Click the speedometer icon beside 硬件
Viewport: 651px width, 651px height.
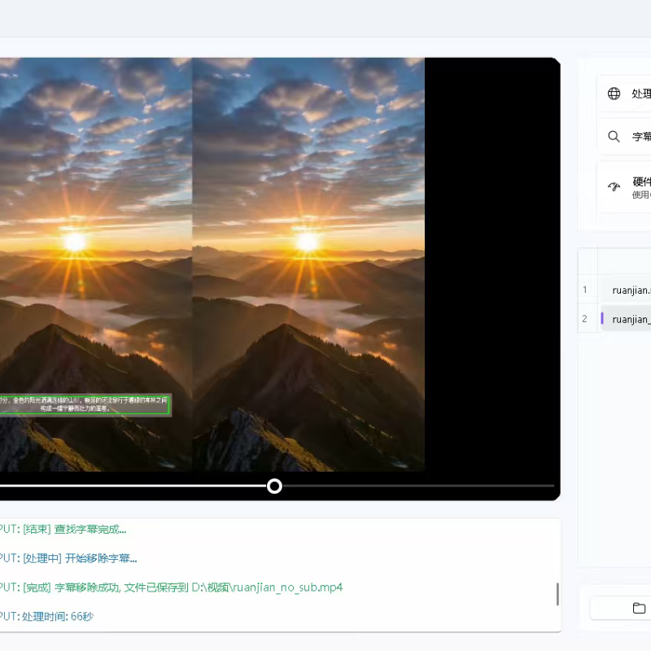(614, 187)
